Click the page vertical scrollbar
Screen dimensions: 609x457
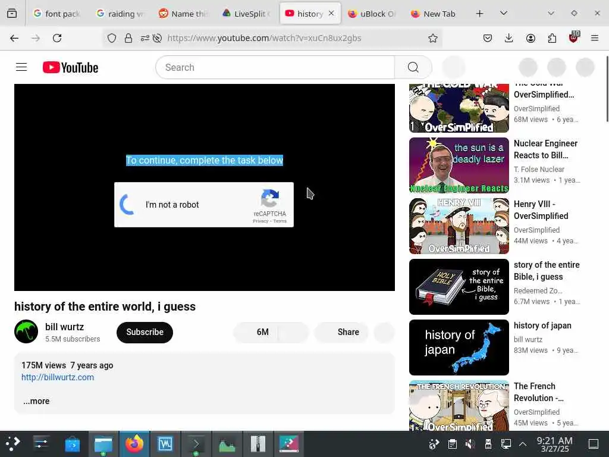(x=607, y=89)
